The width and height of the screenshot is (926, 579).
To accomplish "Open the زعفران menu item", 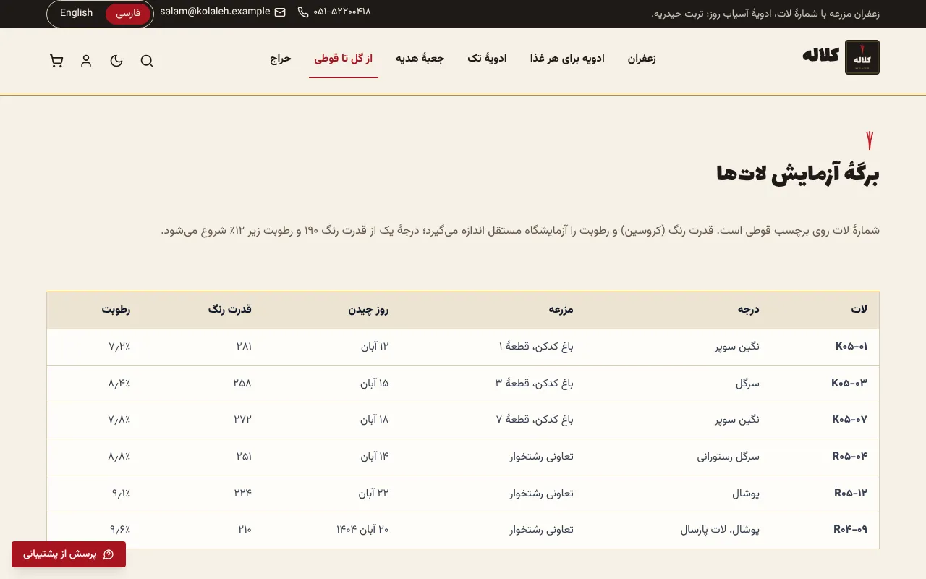I will (642, 59).
